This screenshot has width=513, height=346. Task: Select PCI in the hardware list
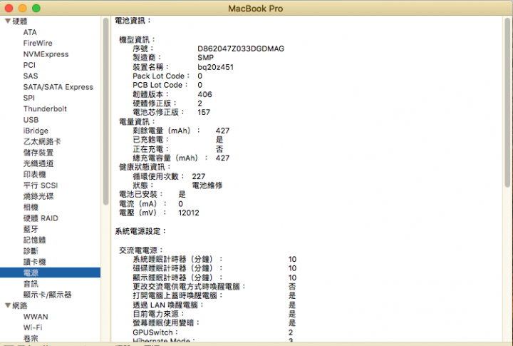(x=29, y=65)
